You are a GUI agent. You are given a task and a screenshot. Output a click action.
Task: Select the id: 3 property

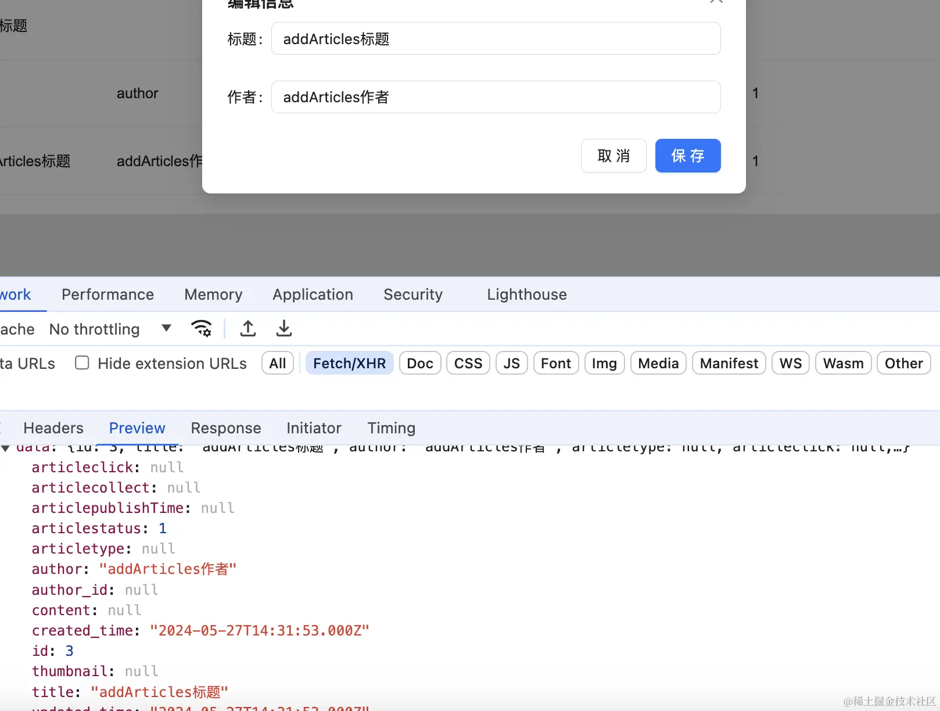(53, 651)
